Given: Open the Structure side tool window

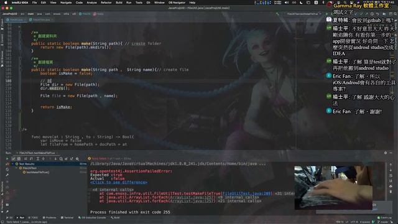Looking at the screenshot, I should [2, 188].
